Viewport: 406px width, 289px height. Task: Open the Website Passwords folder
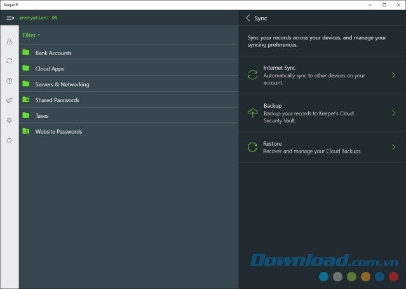click(x=58, y=132)
